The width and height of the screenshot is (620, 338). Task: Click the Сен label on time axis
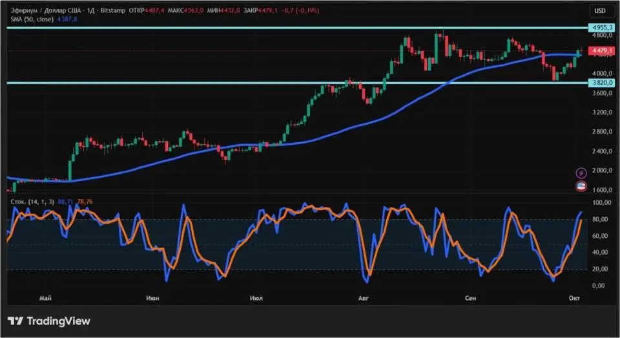(470, 298)
